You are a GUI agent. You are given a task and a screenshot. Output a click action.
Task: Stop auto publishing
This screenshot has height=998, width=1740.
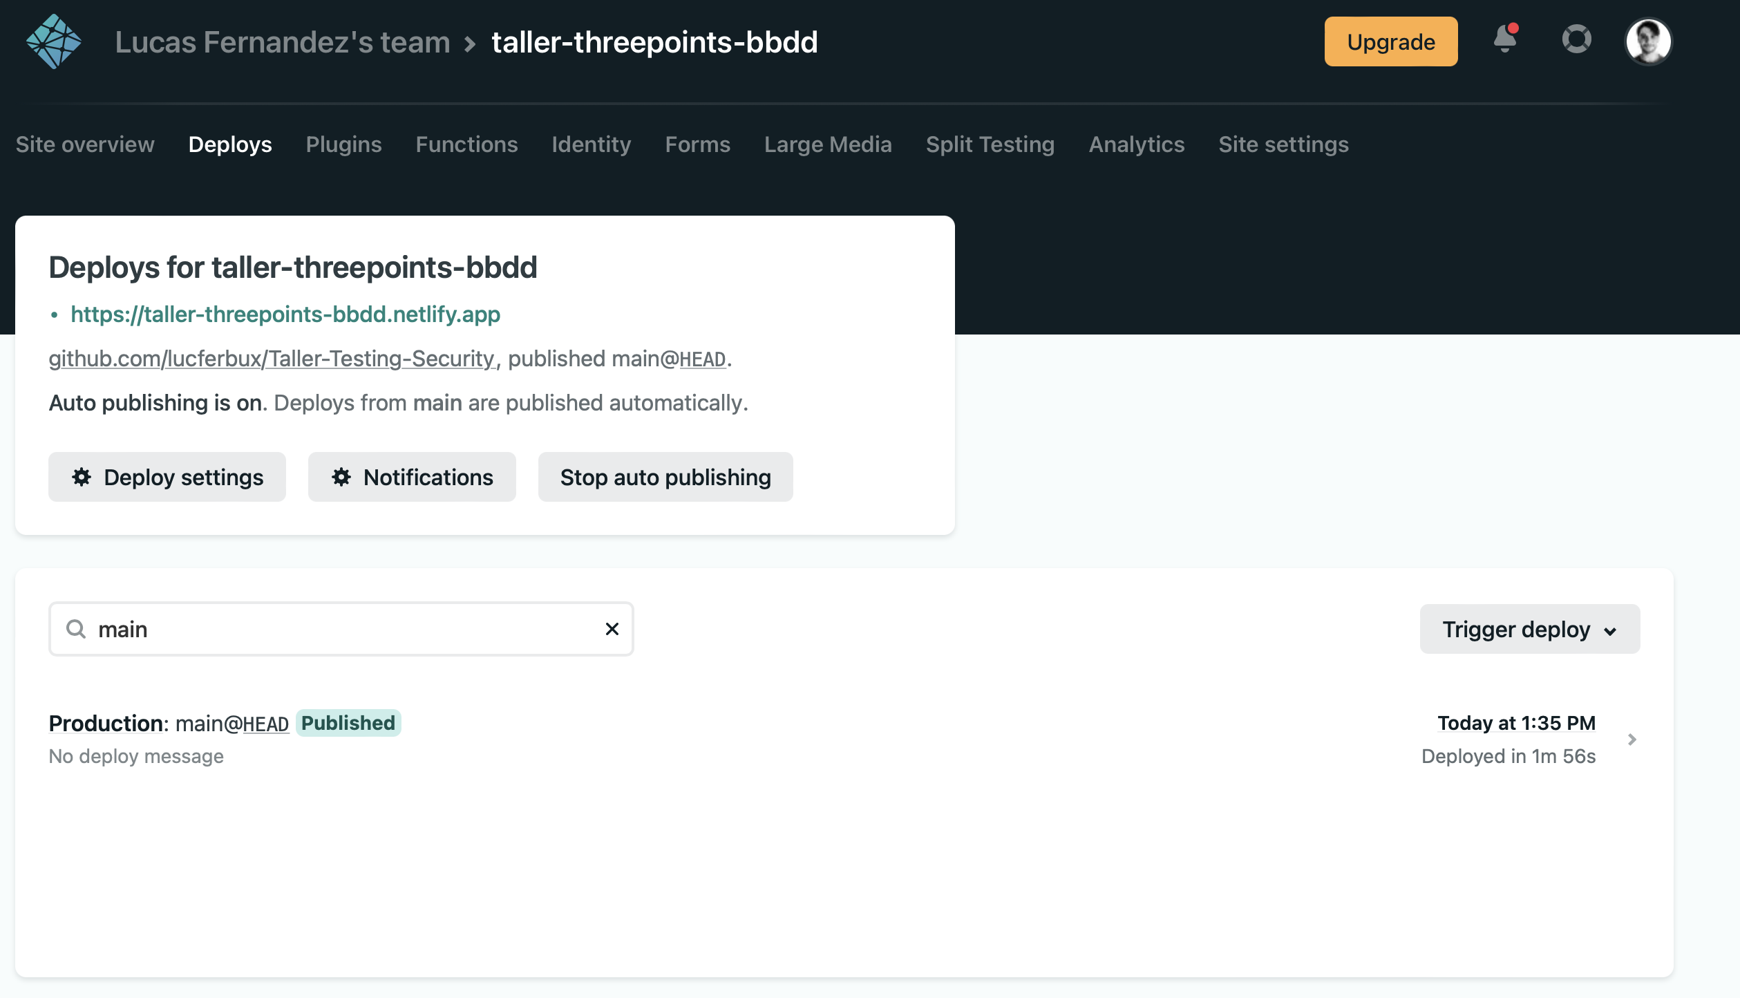point(665,477)
